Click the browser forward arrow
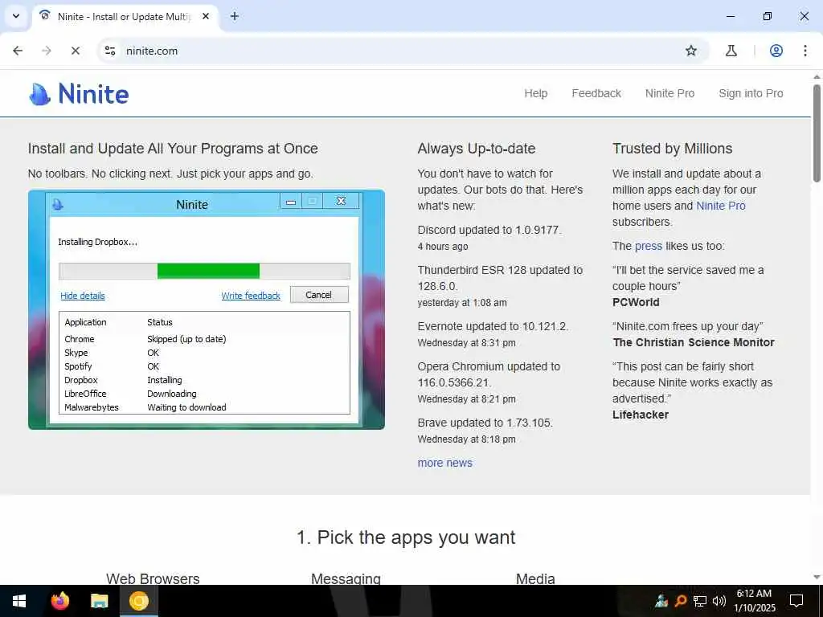Viewport: 823px width, 617px height. tap(47, 51)
